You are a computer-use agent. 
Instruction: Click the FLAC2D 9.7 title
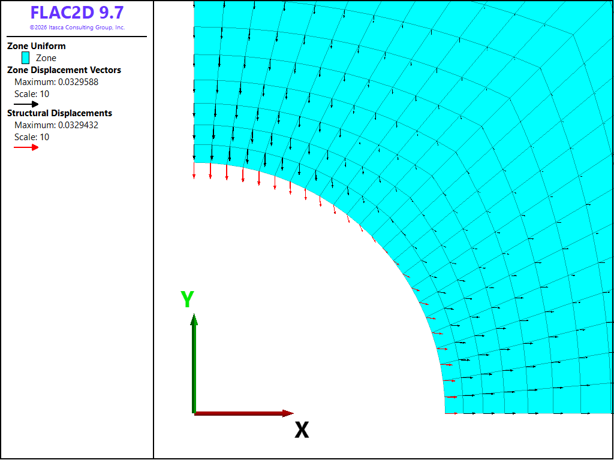[77, 13]
